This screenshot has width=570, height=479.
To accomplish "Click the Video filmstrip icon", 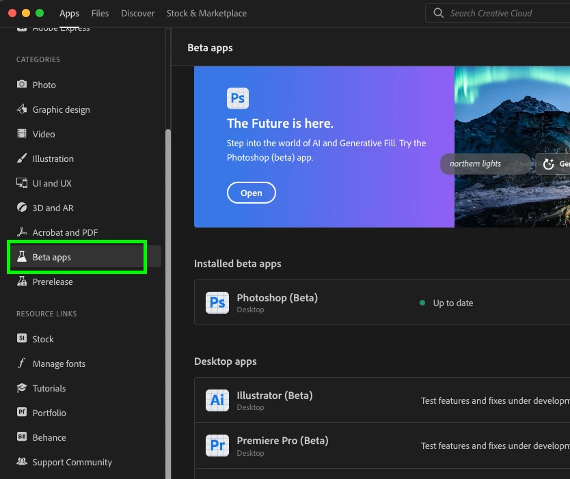I will (x=22, y=133).
